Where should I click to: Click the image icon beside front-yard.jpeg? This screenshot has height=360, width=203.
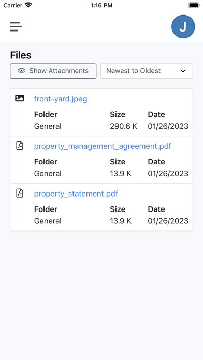[x=20, y=98]
